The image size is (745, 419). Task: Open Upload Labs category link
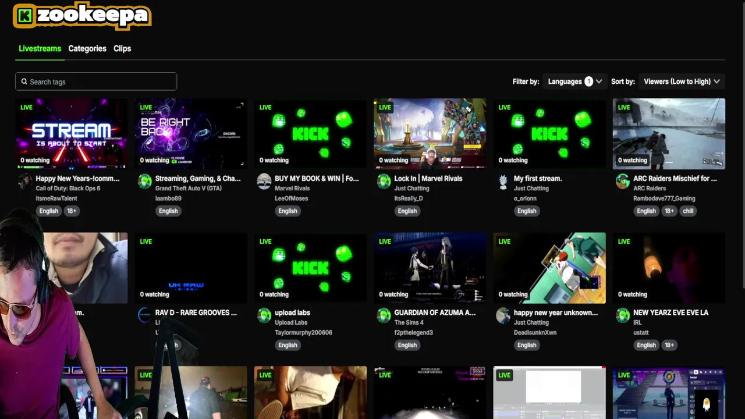(291, 322)
